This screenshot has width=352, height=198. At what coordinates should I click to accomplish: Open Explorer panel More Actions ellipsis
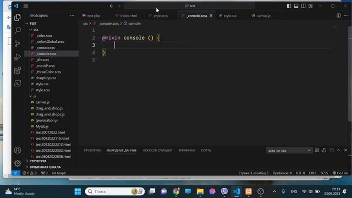click(x=72, y=16)
